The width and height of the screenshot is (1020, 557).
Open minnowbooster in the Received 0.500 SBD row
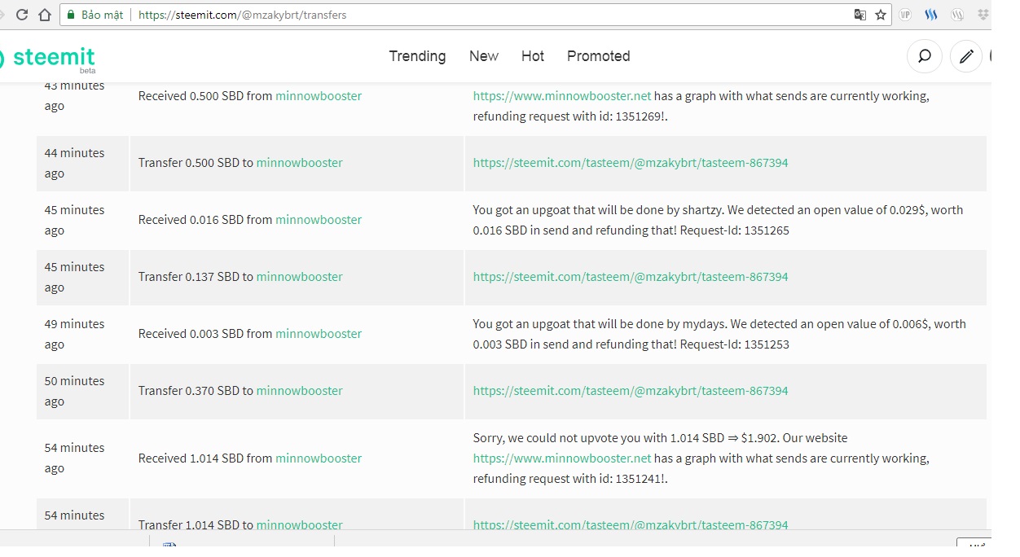pos(319,96)
